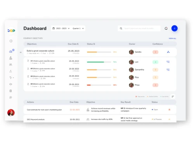Open the teams people icon in sidebar

pos(11,65)
